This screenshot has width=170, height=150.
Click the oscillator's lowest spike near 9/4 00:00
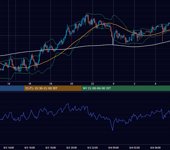pos(112,130)
